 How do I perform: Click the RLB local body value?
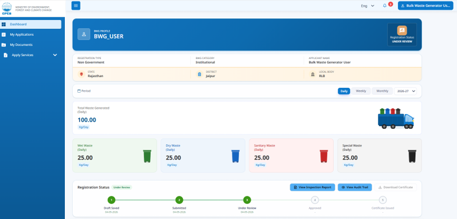(322, 76)
